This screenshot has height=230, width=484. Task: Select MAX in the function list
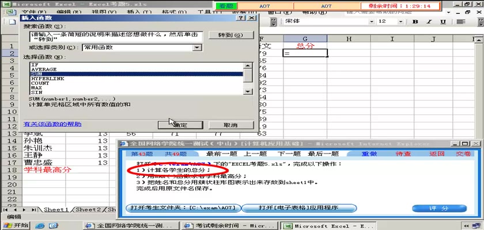136,88
